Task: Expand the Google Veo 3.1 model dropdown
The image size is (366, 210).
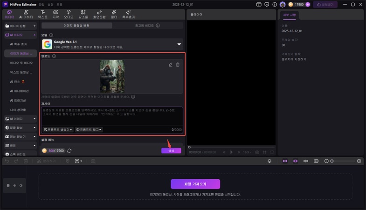Action: pos(179,44)
